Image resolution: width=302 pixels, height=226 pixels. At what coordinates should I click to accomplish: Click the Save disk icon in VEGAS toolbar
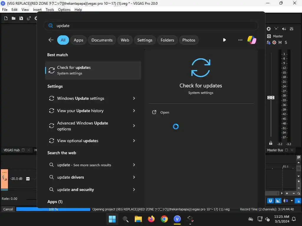pos(21,19)
